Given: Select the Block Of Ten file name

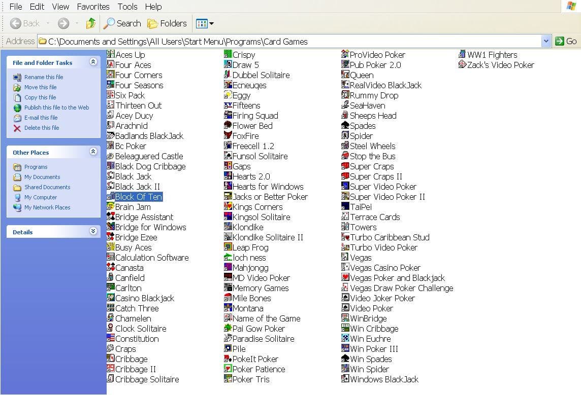Looking at the screenshot, I should (x=139, y=197).
